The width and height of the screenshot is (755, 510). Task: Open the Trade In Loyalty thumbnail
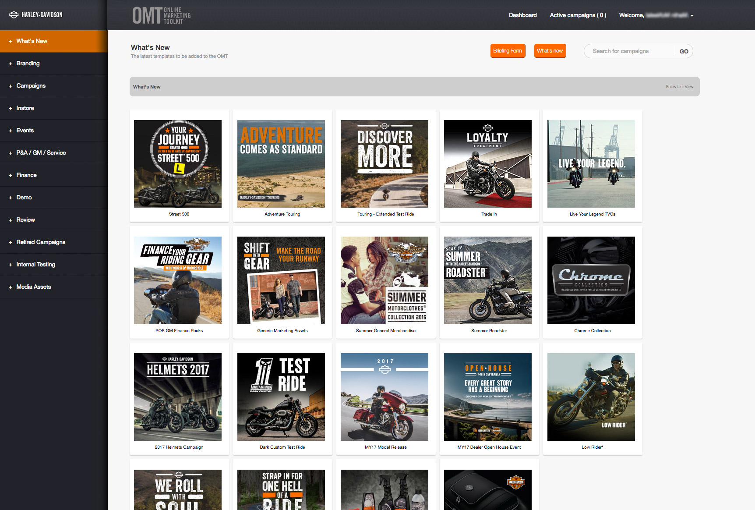[x=488, y=164]
